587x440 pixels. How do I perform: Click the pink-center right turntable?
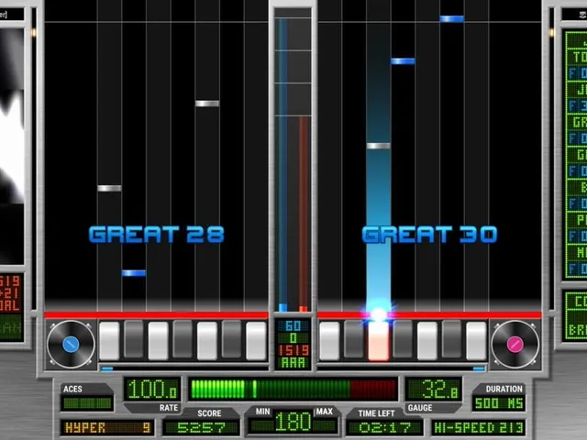515,345
